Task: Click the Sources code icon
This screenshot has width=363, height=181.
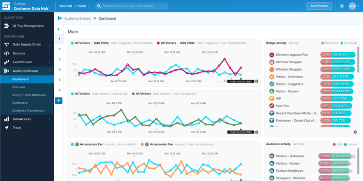Action: coord(7,53)
